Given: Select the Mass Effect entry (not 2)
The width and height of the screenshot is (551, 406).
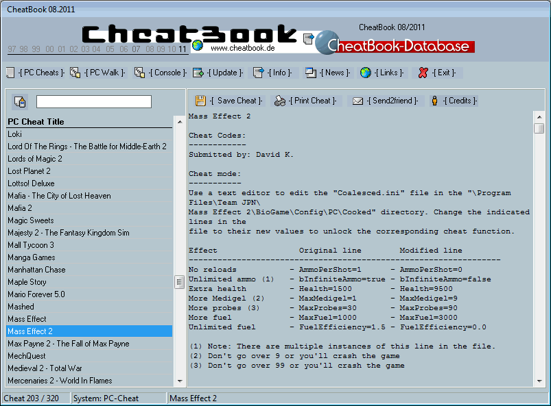Looking at the screenshot, I should 90,318.
